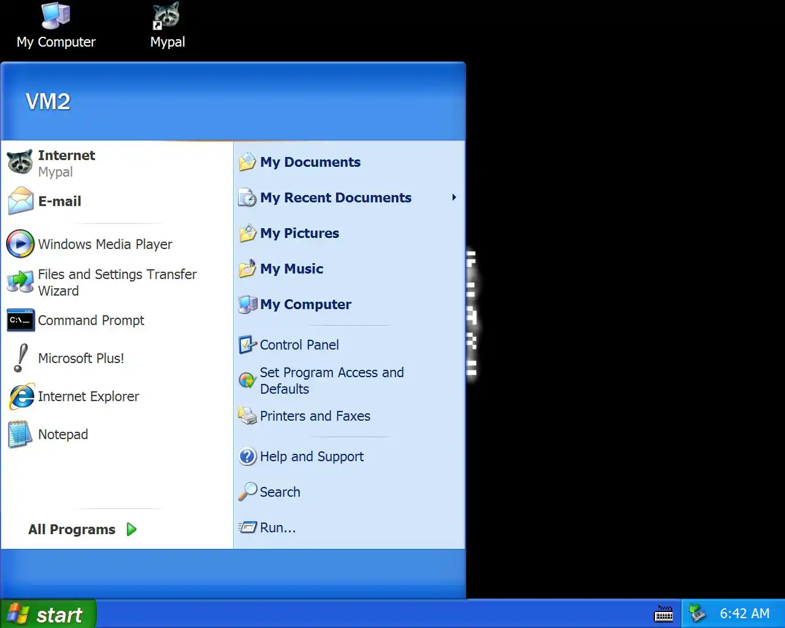The image size is (785, 628).
Task: Launch the Internet Explorer icon
Action: [x=21, y=397]
